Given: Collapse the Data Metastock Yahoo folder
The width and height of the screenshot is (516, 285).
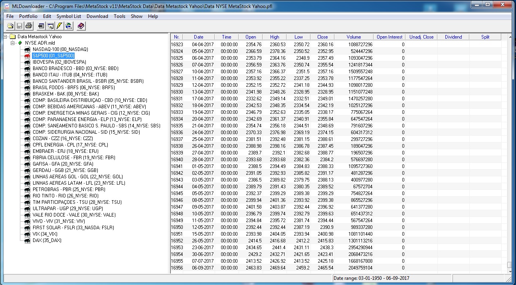Looking at the screenshot, I should 6,37.
